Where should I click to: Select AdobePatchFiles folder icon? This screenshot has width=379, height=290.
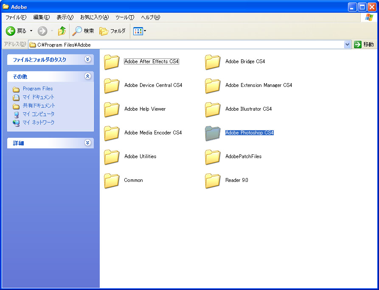pos(213,157)
